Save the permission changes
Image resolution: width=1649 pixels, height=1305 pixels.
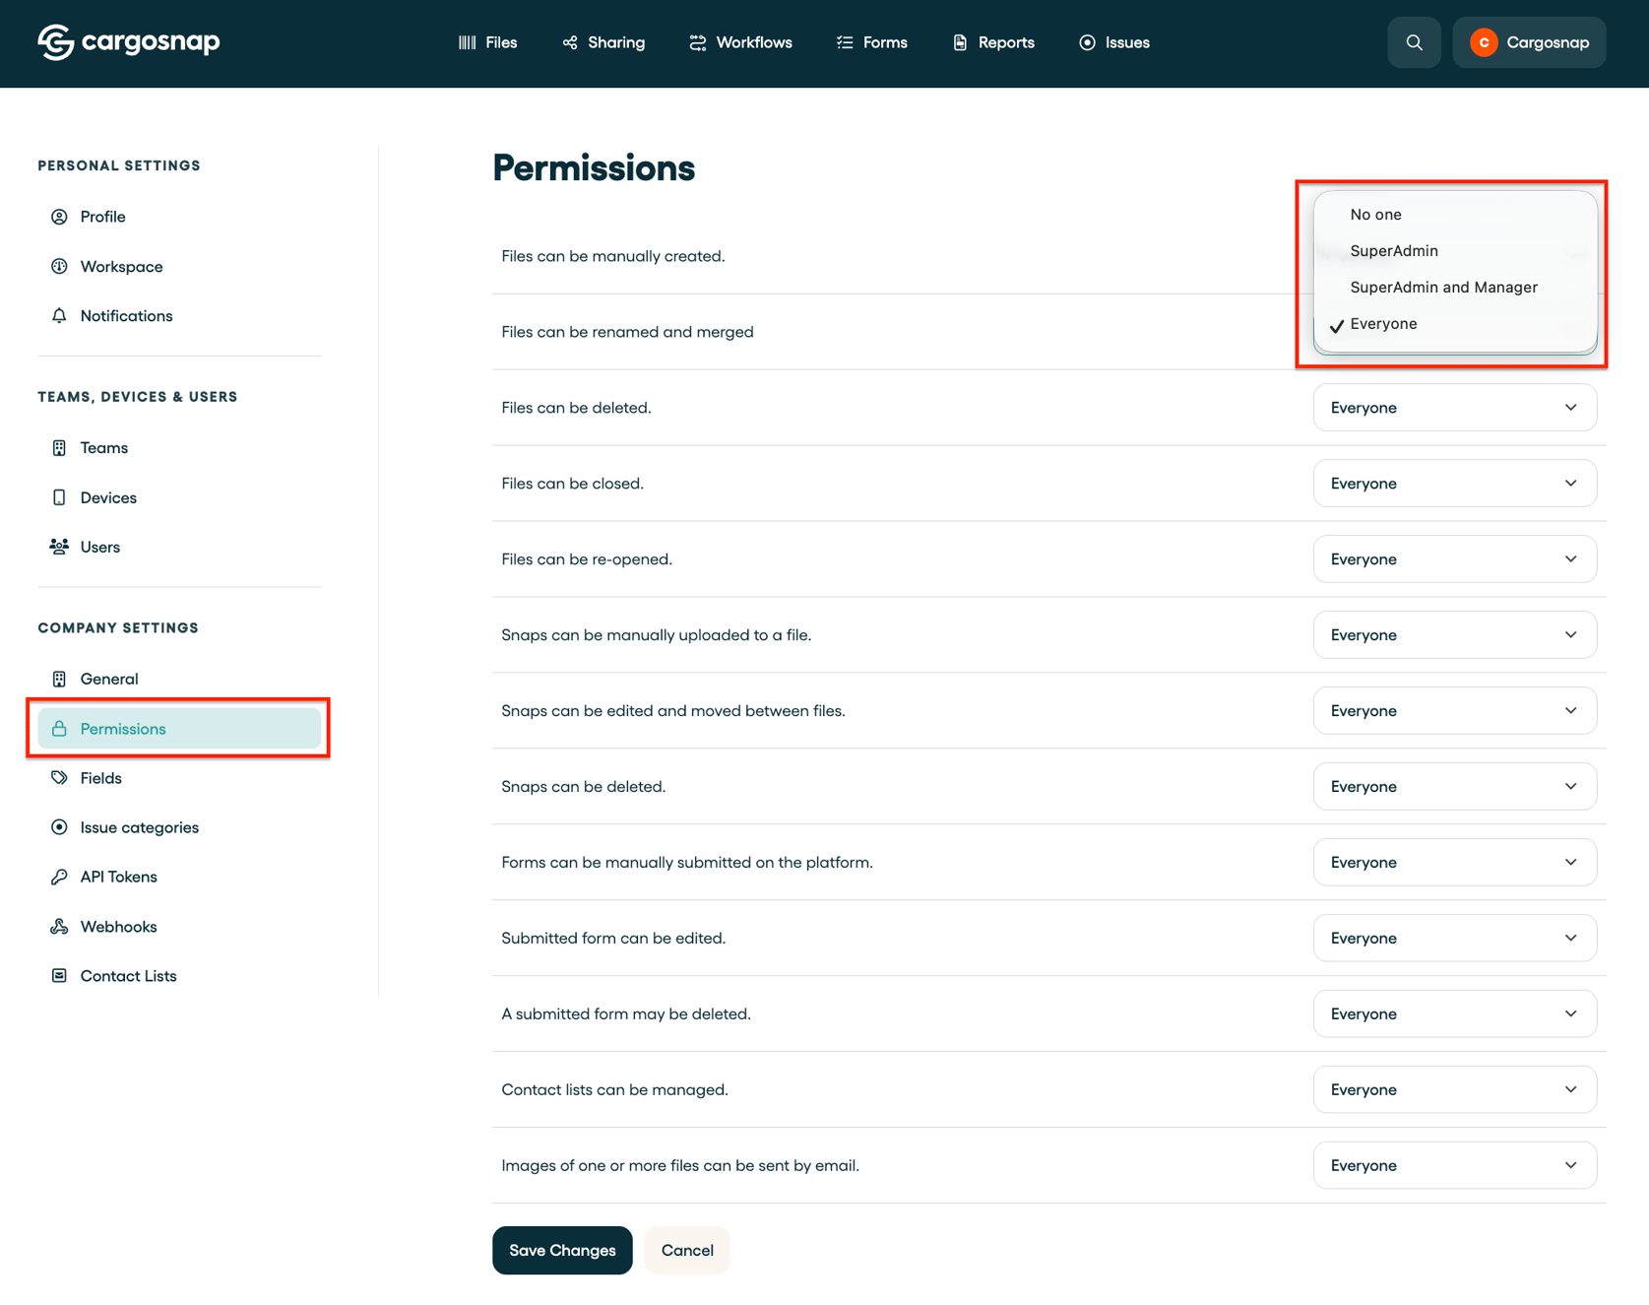pos(562,1251)
